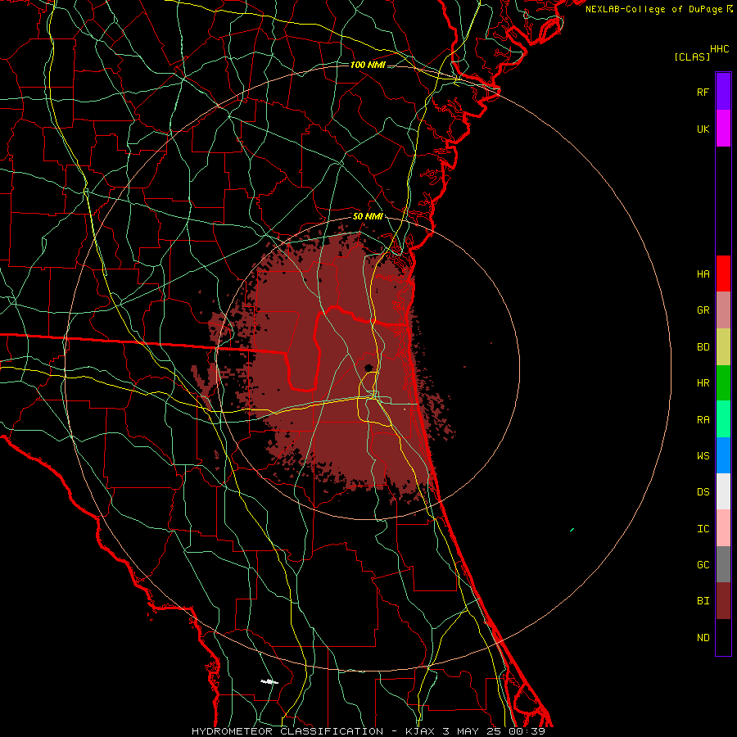Click the ND legend label
This screenshot has height=737, width=737.
[703, 638]
